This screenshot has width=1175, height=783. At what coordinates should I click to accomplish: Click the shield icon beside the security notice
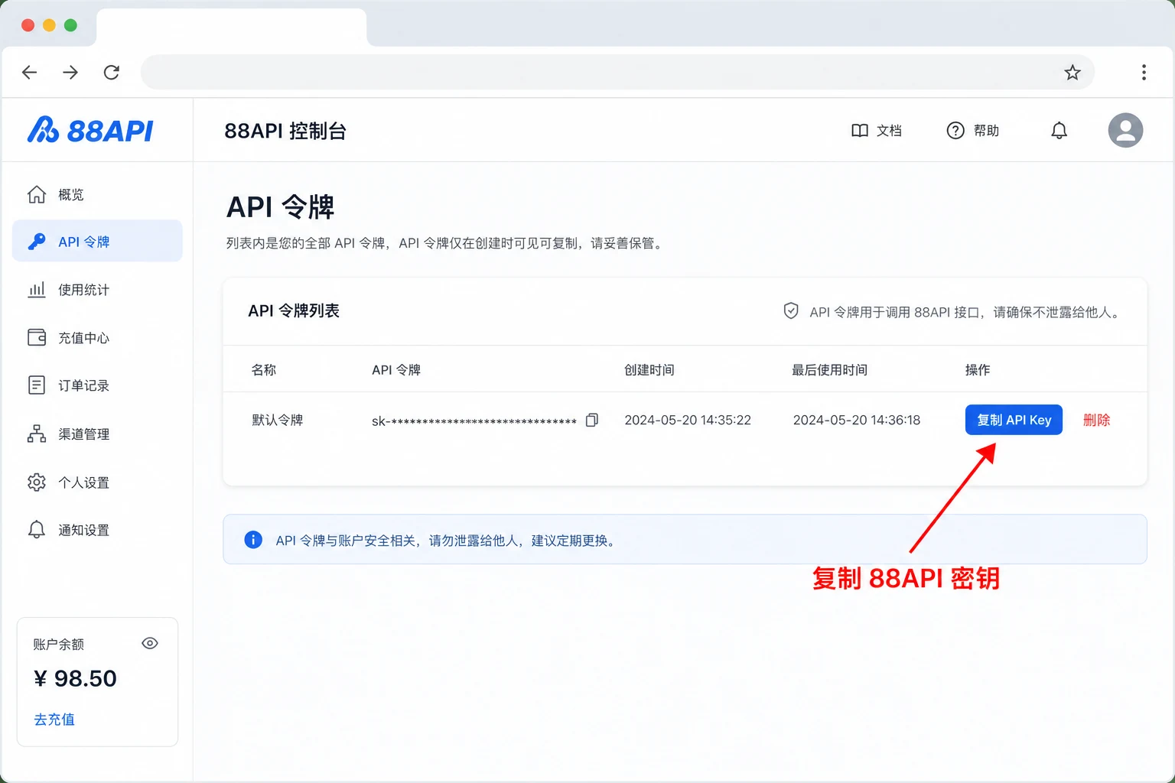coord(791,311)
